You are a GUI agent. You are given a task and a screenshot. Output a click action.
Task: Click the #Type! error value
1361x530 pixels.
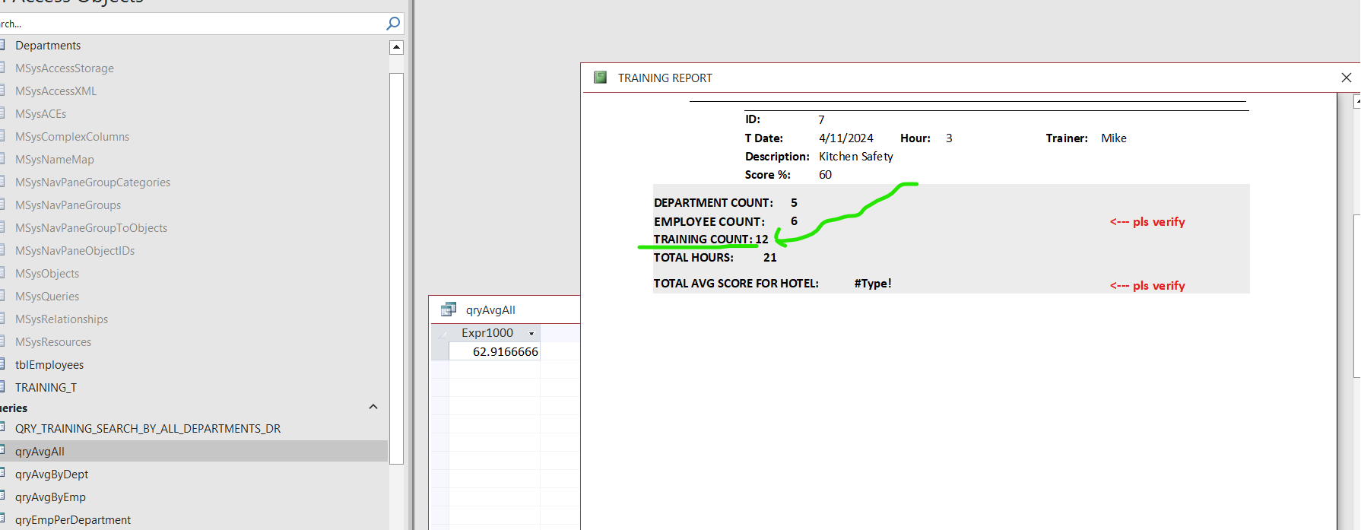pyautogui.click(x=873, y=284)
